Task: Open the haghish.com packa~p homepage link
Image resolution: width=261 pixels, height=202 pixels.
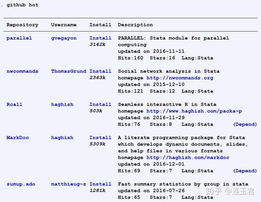Action: pos(193,111)
